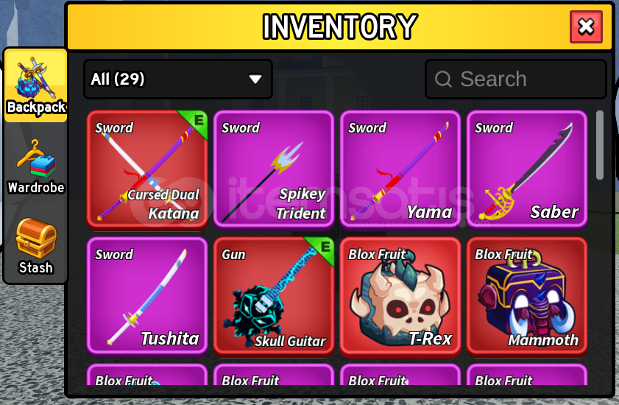Click the dropdown arrow beside All (29)
Image resolution: width=619 pixels, height=405 pixels.
[x=255, y=80]
